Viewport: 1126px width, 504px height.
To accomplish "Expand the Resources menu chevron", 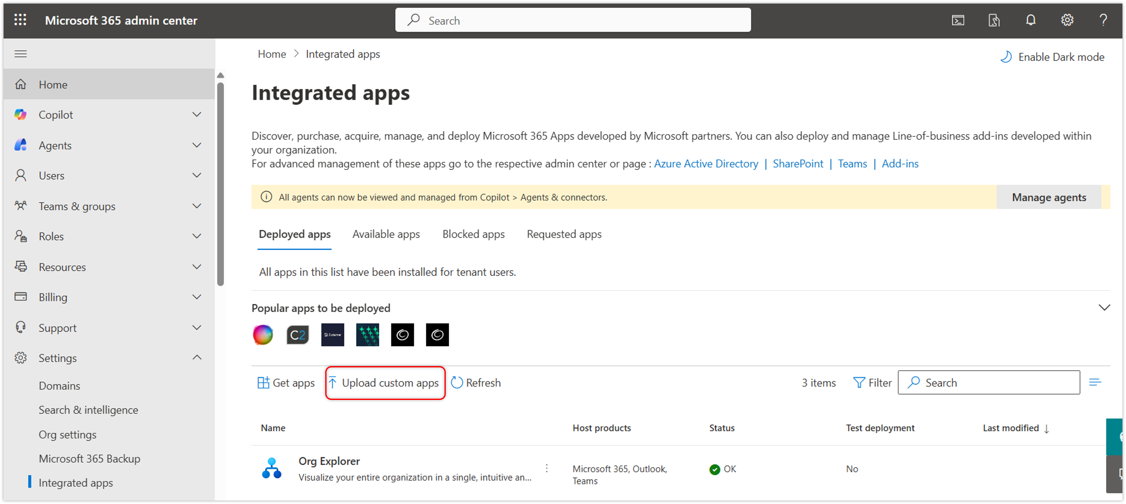I will click(197, 266).
